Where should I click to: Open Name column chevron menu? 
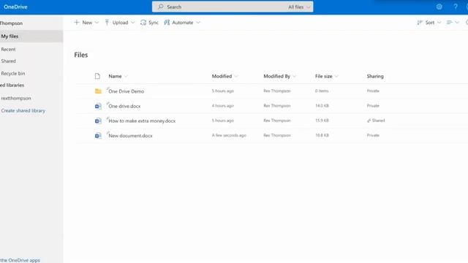point(126,76)
